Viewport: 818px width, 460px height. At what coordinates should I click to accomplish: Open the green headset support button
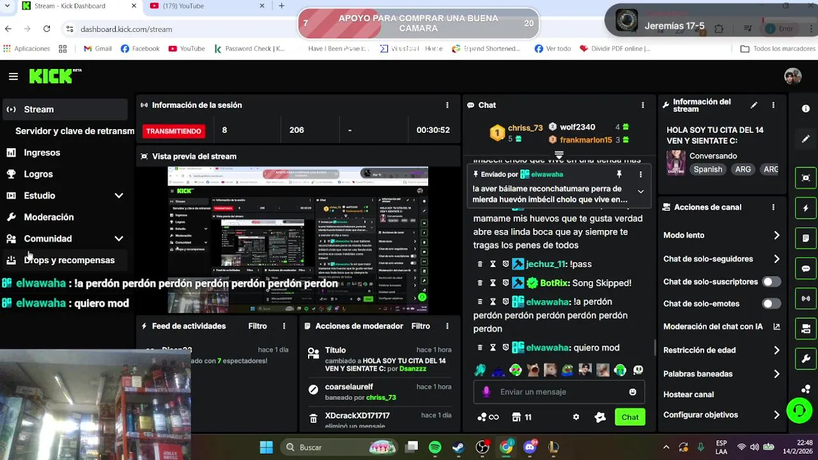(799, 410)
